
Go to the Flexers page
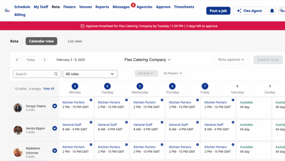point(69,7)
